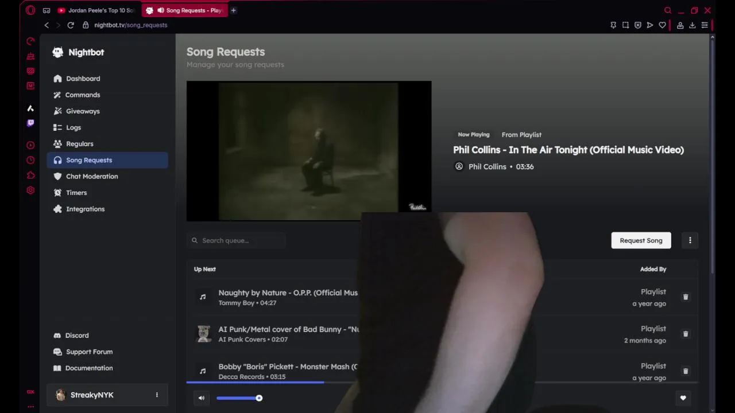Open the Easy Setup settings sliders icon
735x413 pixels.
coord(705,25)
